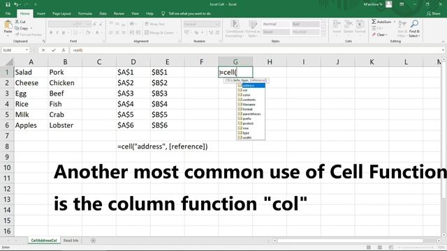
Task: Choose "address" from CELL info_type list
Action: (251, 86)
